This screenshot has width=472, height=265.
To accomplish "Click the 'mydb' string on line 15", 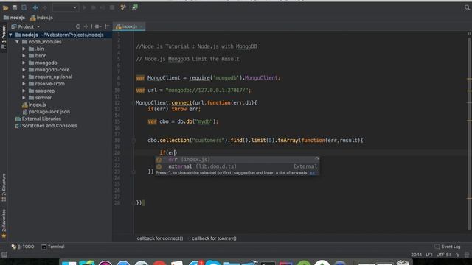I will coord(204,121).
